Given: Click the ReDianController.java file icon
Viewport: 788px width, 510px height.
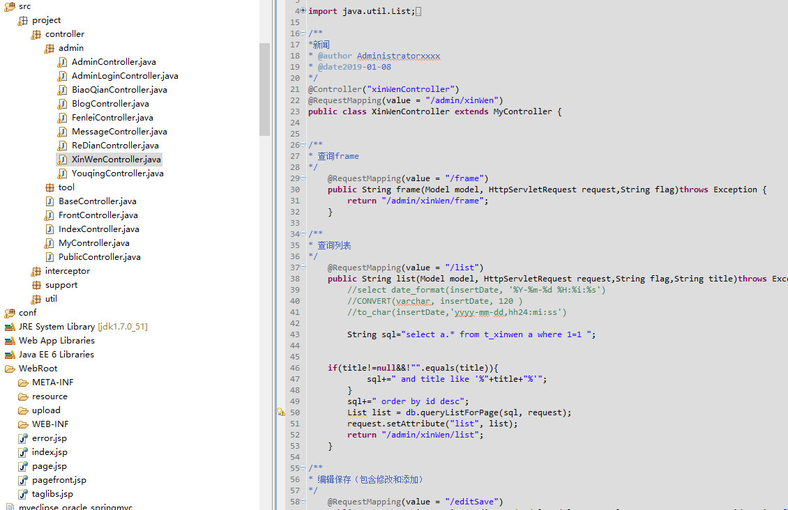Looking at the screenshot, I should tap(62, 146).
